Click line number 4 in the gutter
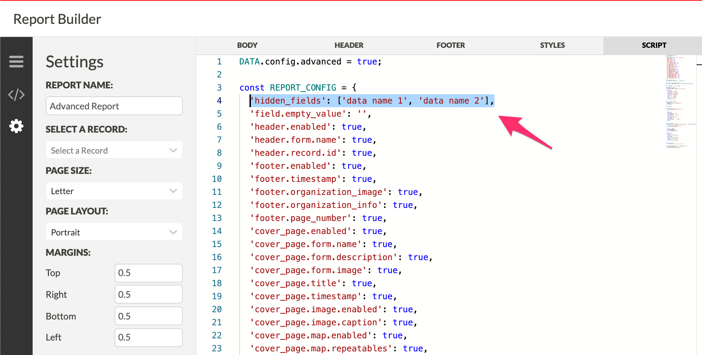This screenshot has width=702, height=355. coord(219,101)
